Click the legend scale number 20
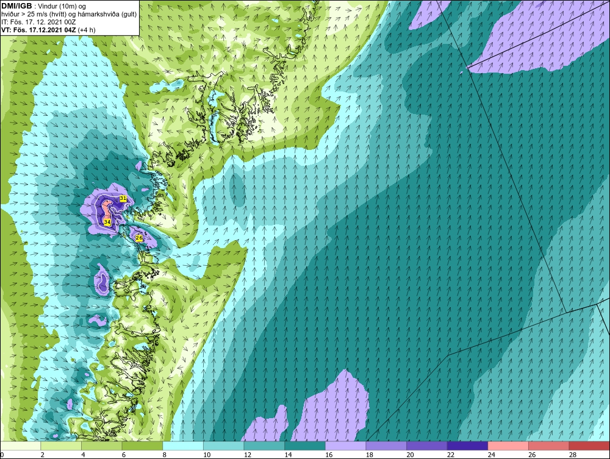Screen dimensions: 610x459 pos(410,455)
